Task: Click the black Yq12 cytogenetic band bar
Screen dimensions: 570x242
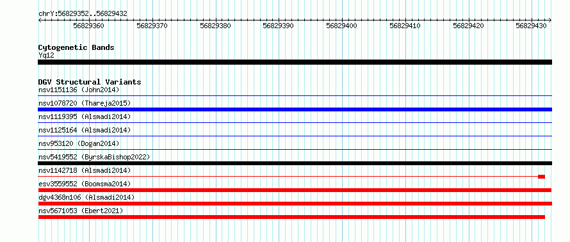Action: (x=295, y=62)
